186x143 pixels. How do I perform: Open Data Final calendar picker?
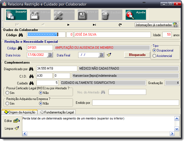pyautogui.click(x=101, y=55)
